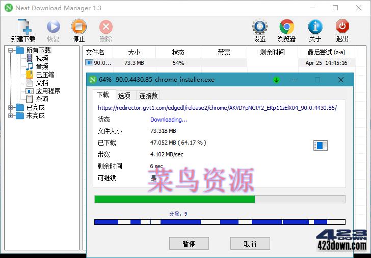Click the 暂停 pause button
Screen dimensions: 371x258
click(189, 244)
